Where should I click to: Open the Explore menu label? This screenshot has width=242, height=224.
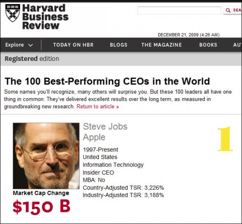[15, 45]
